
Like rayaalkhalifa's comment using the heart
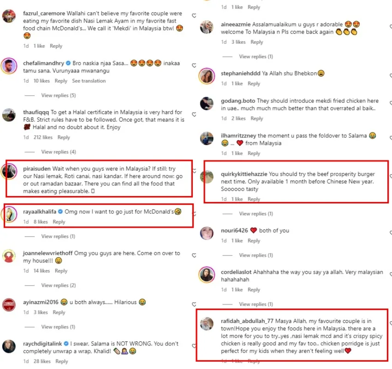[x=194, y=214]
